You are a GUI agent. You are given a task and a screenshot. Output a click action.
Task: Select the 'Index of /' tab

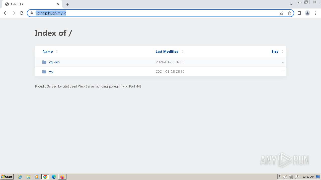click(x=32, y=4)
